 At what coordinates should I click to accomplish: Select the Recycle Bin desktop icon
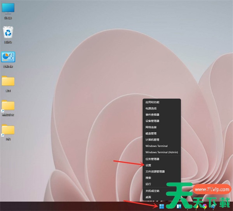[8, 35]
